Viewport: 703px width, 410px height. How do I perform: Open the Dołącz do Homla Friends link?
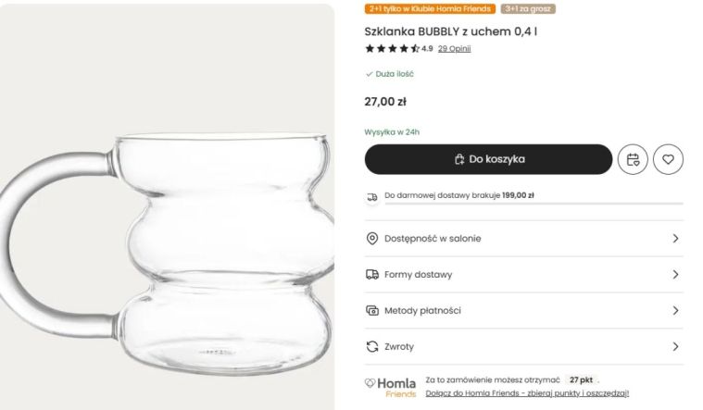[x=527, y=393]
